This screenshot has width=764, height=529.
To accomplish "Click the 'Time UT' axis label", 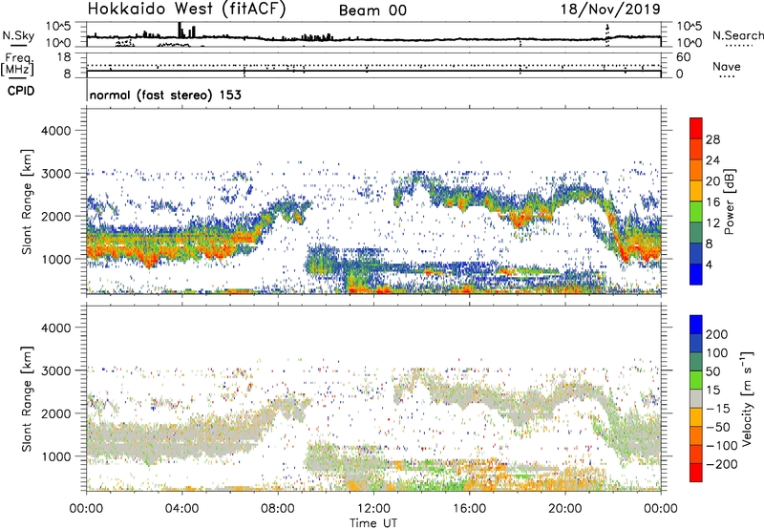I will click(373, 523).
